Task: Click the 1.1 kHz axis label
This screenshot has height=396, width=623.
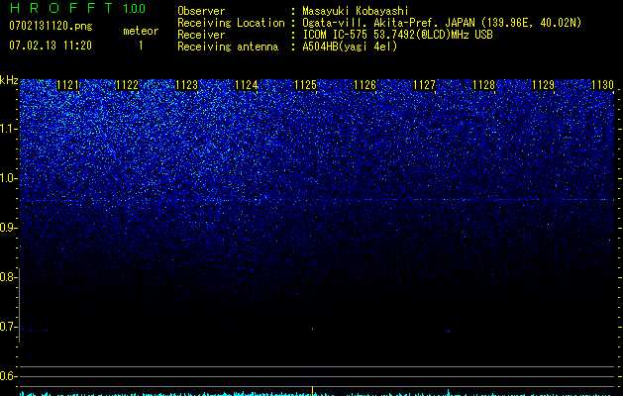Action: [8, 129]
